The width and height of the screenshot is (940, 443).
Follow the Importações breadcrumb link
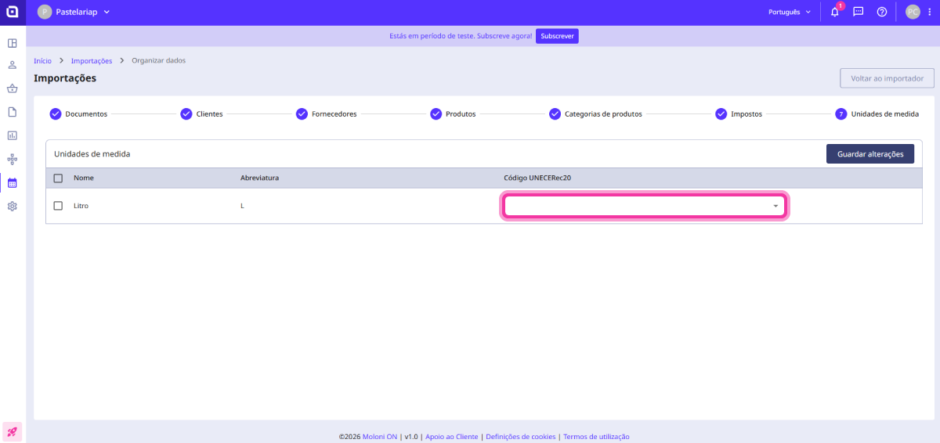click(91, 61)
